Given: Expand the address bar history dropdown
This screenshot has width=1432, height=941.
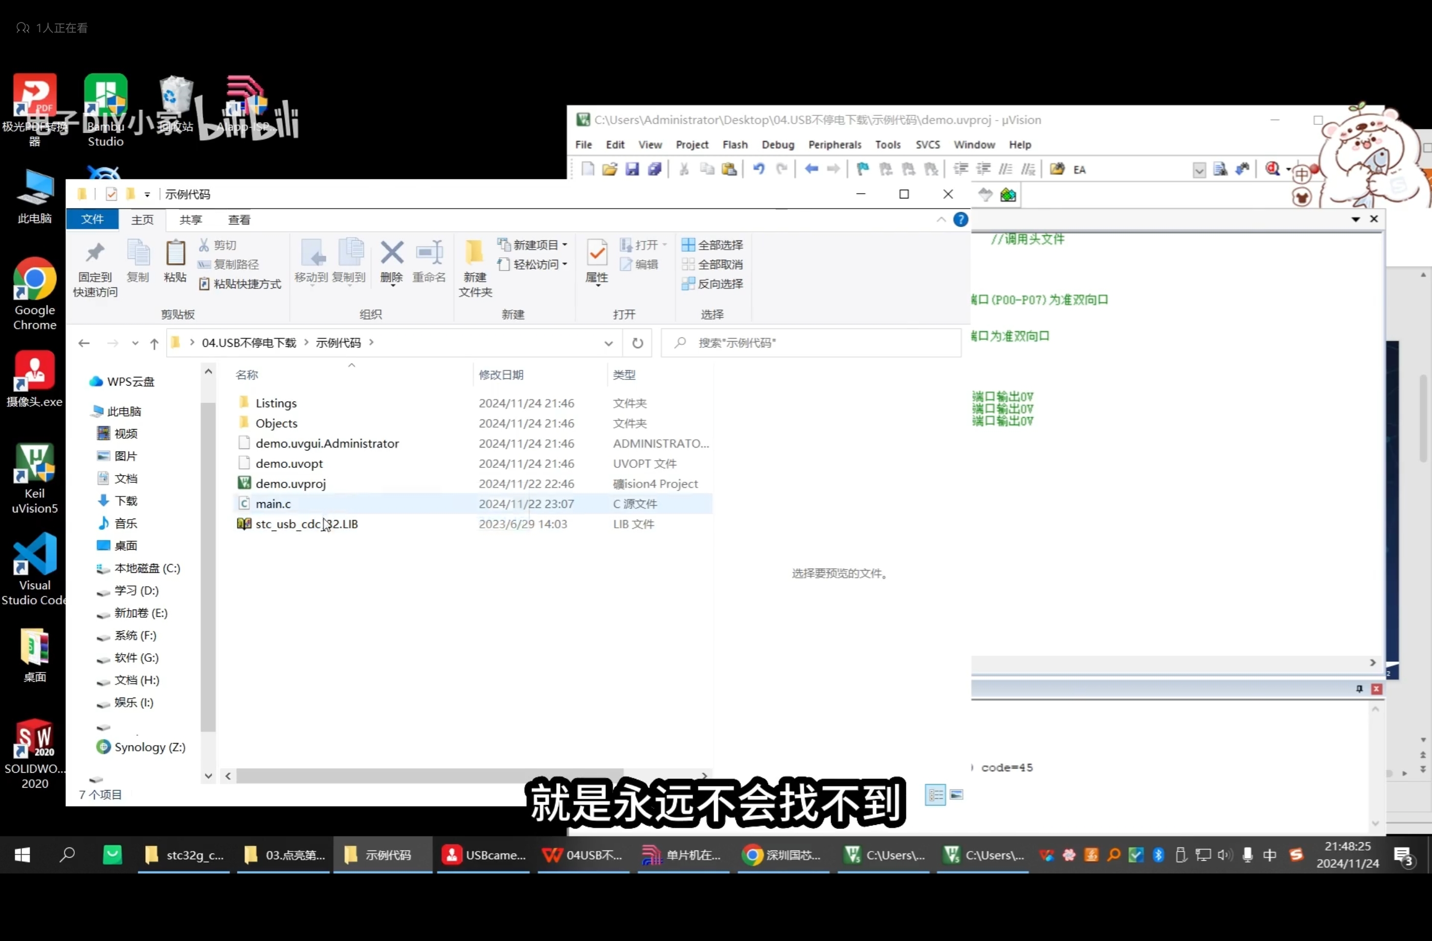Looking at the screenshot, I should [x=609, y=343].
